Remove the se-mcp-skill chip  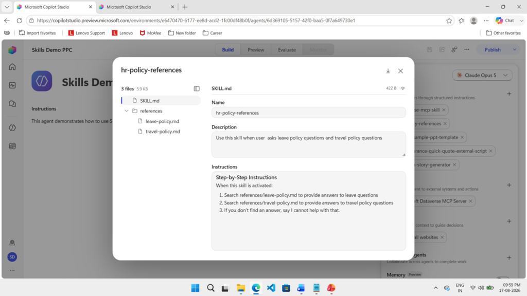(x=444, y=110)
